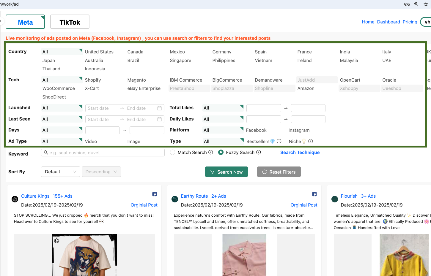
Task: Click the browser bookmark star icon
Action: (x=426, y=4)
